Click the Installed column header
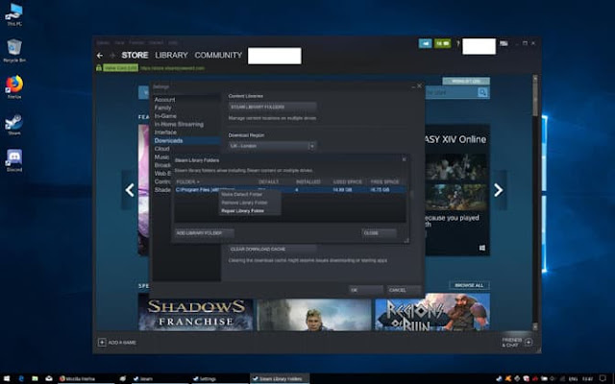Image resolution: width=615 pixels, height=384 pixels. pyautogui.click(x=307, y=181)
